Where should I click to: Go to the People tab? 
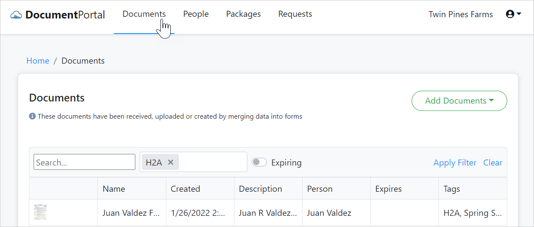196,14
